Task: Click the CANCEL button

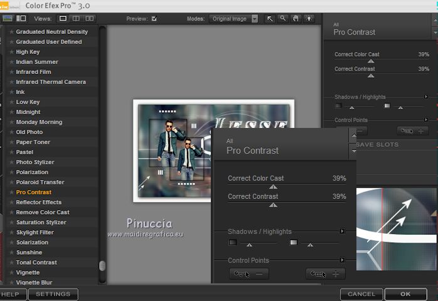Action: [361, 294]
